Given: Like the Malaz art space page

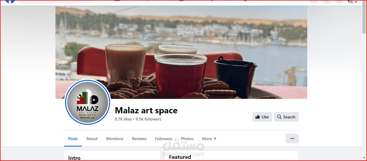Looking at the screenshot, I should tap(262, 117).
